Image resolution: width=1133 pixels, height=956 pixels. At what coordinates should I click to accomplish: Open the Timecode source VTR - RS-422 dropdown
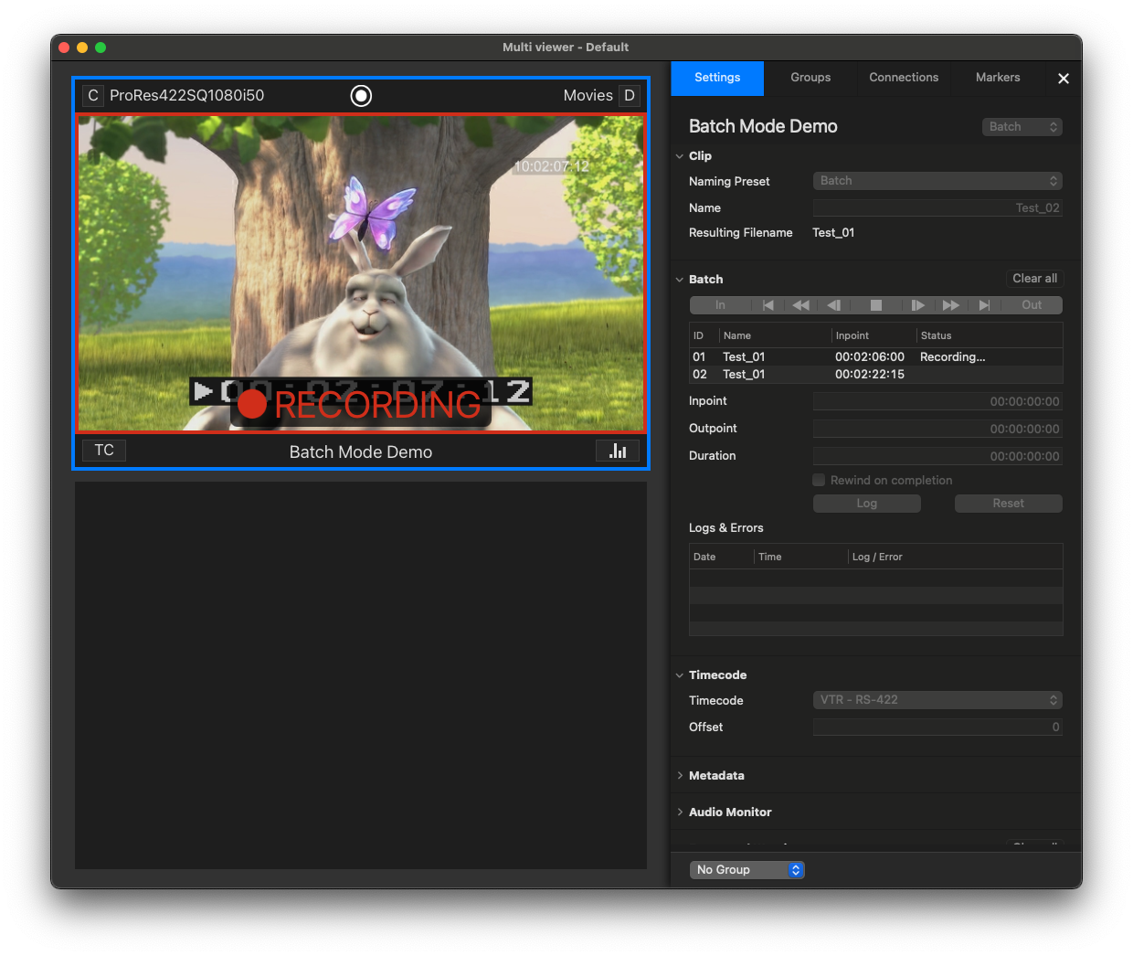pos(937,700)
